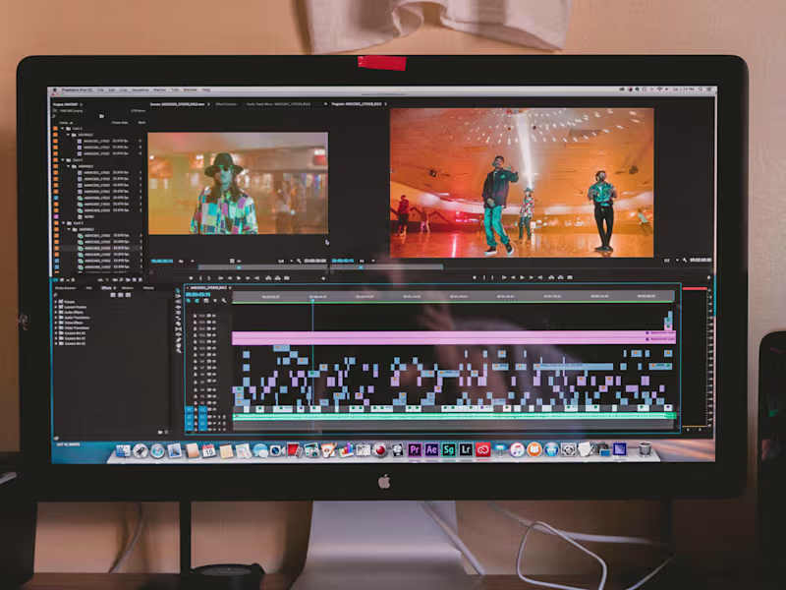Collapse the Card 4 bin
Screen dimensions: 786x590
tap(63, 160)
